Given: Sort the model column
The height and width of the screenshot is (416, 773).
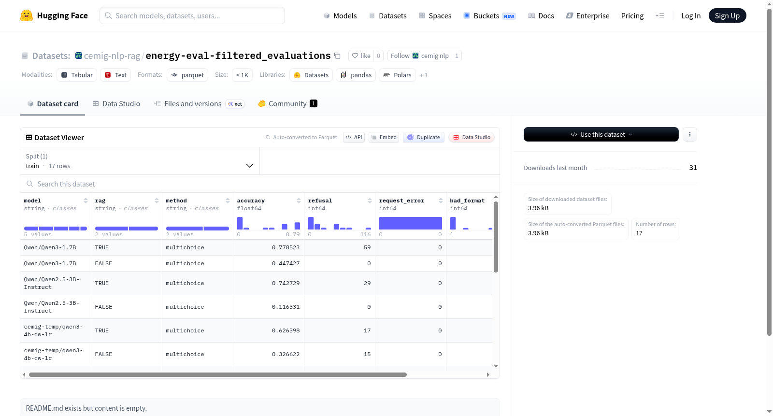Looking at the screenshot, I should click(86, 201).
